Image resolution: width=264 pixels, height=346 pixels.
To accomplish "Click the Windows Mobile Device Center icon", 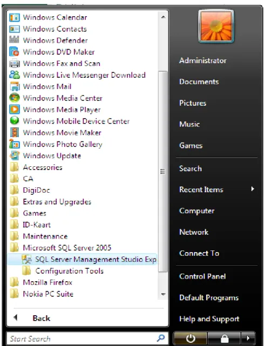I will point(15,121).
